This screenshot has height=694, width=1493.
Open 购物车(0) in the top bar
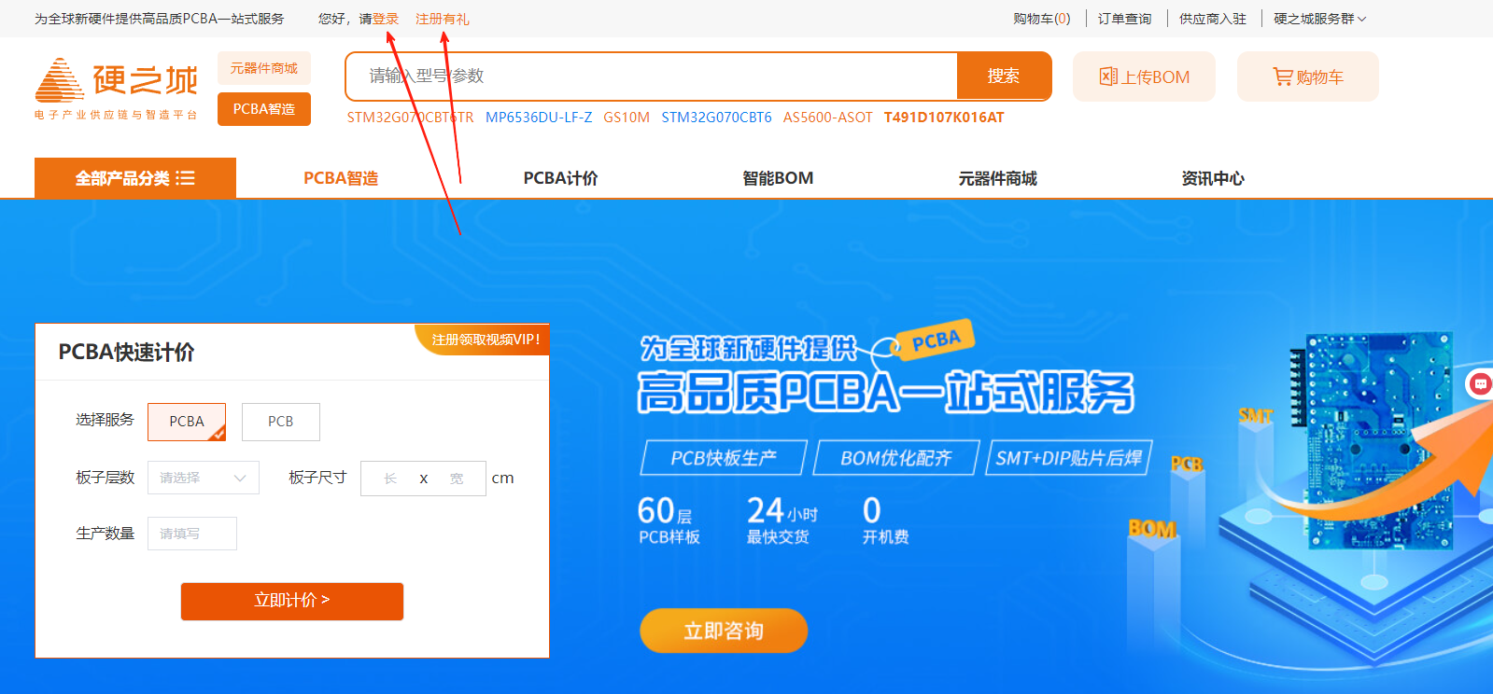click(x=1042, y=19)
